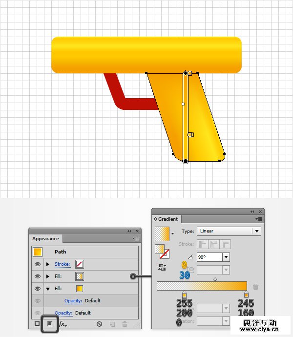Click the Path thumbnail in Appearance panel
This screenshot has width=293, height=337.
(x=38, y=252)
